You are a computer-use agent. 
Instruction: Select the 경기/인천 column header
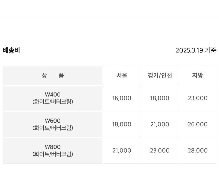coord(160,76)
